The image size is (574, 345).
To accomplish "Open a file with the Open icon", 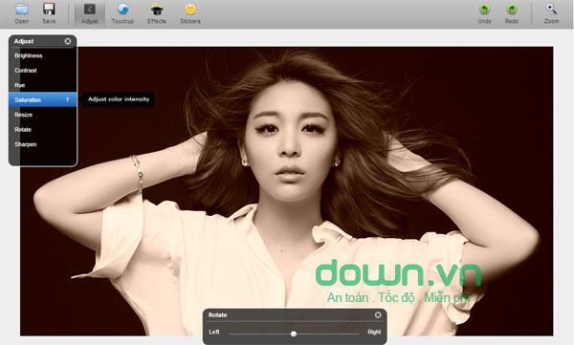I will [x=22, y=13].
